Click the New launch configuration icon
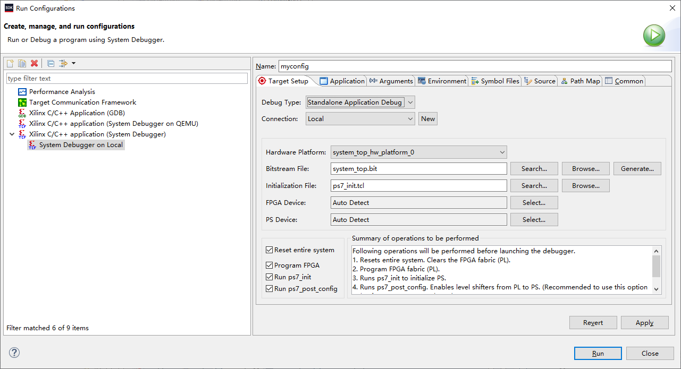681x369 pixels. click(x=10, y=64)
